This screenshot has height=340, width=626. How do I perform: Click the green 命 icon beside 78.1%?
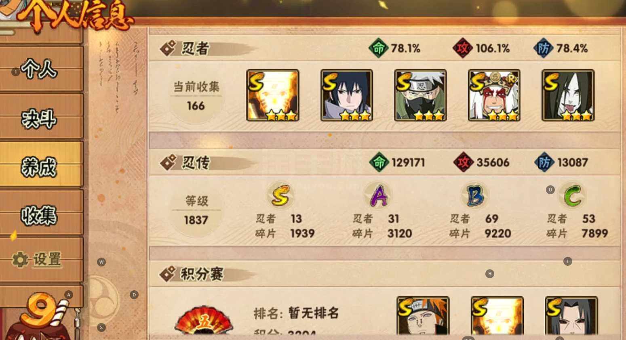(x=379, y=48)
